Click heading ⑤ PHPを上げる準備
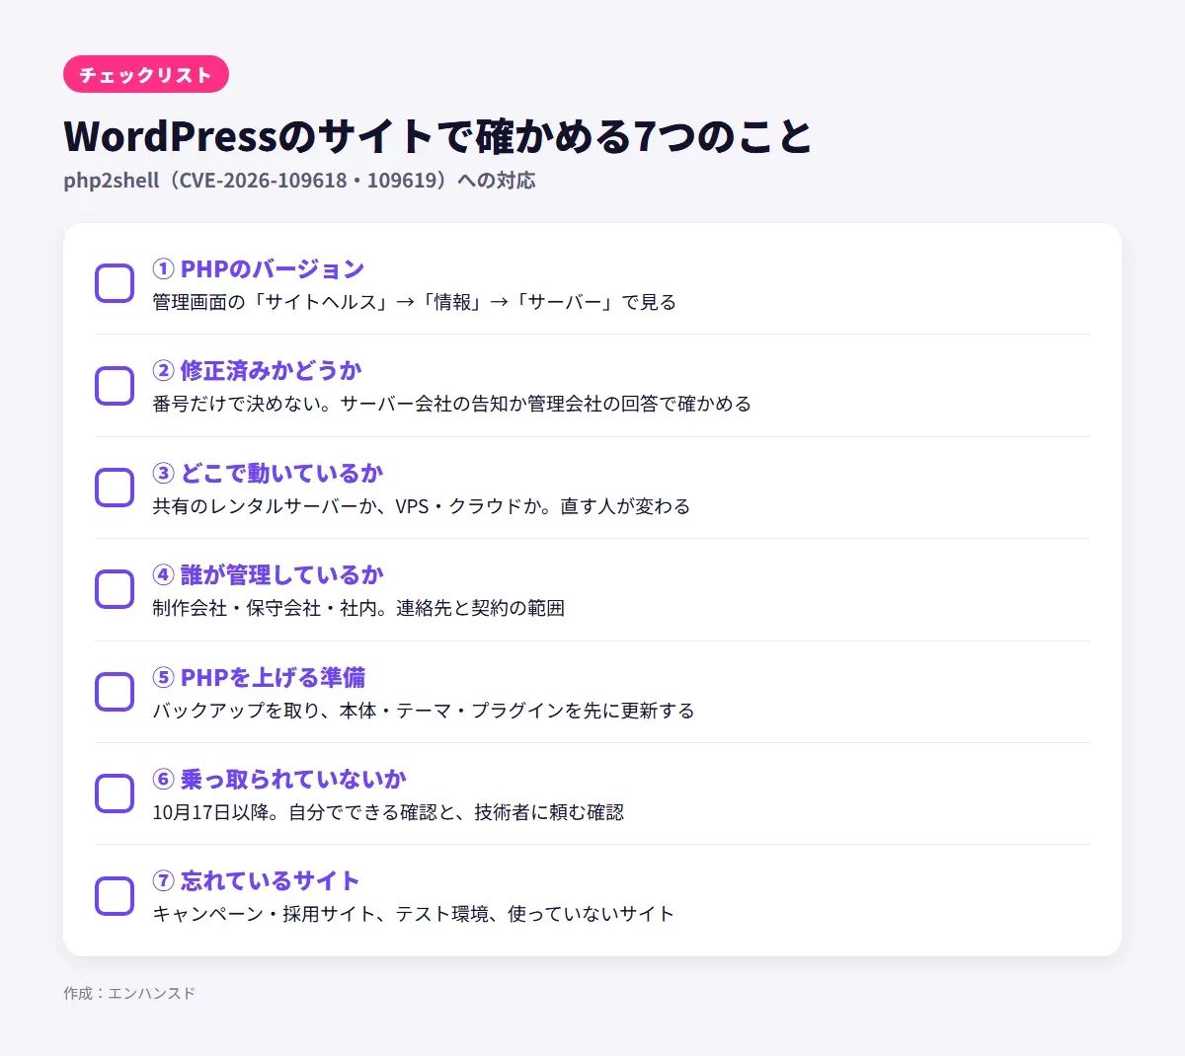 259,678
